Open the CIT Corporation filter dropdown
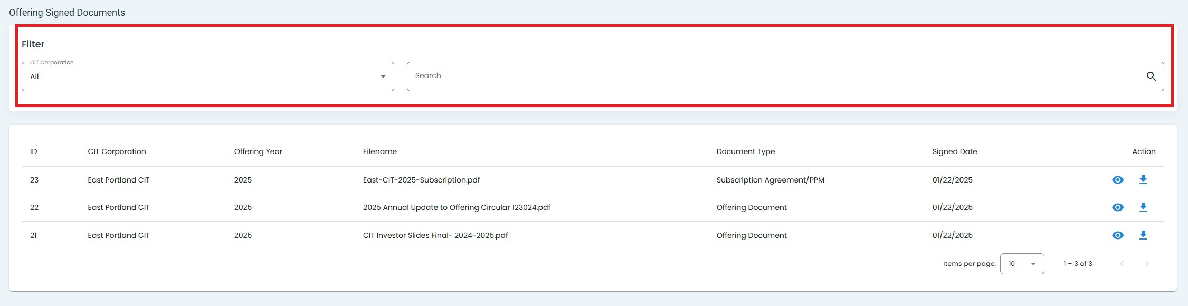The image size is (1188, 306). point(207,77)
